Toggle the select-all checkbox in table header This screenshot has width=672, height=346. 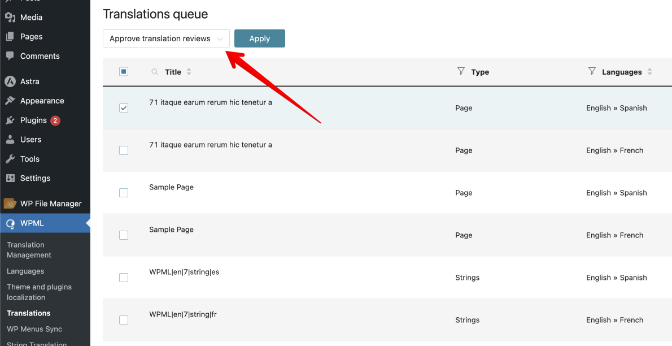click(124, 72)
